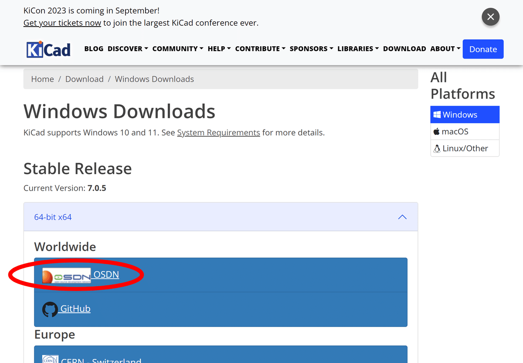This screenshot has height=363, width=523.
Task: Go to Home in breadcrumb
Action: 43,79
